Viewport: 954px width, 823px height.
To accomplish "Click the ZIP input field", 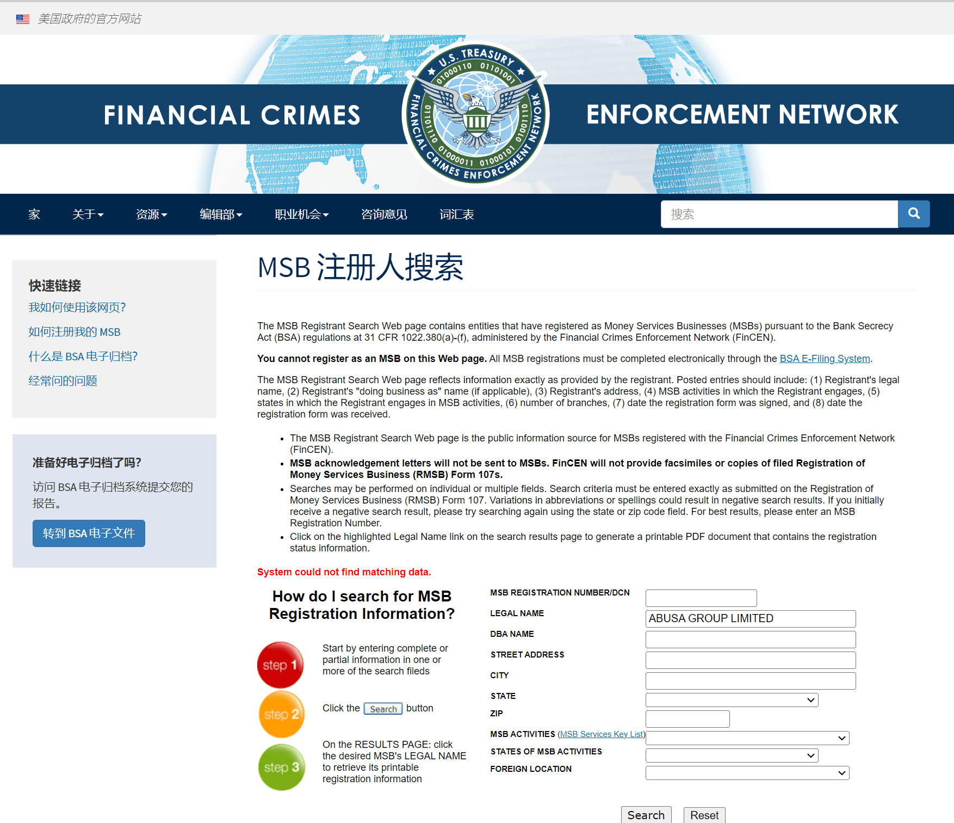I will (687, 719).
